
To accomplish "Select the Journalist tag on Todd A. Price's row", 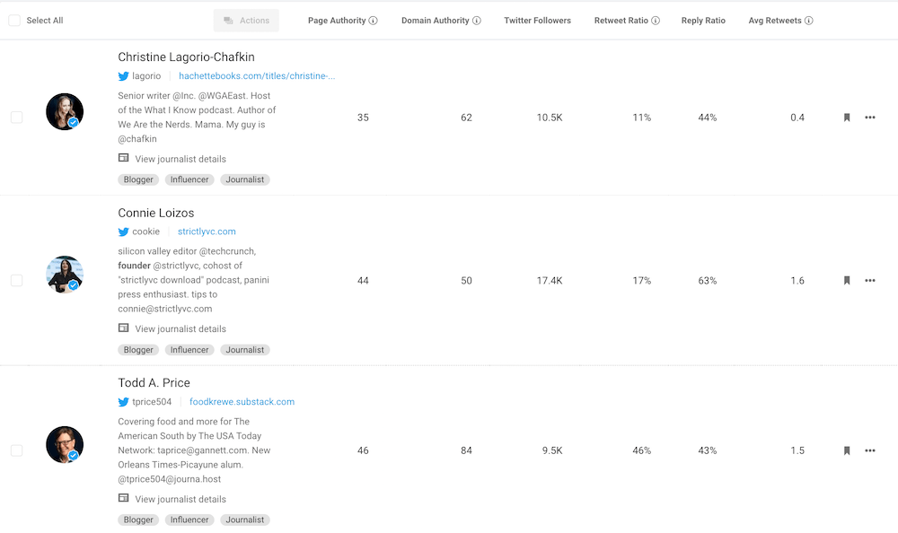I will click(x=244, y=520).
